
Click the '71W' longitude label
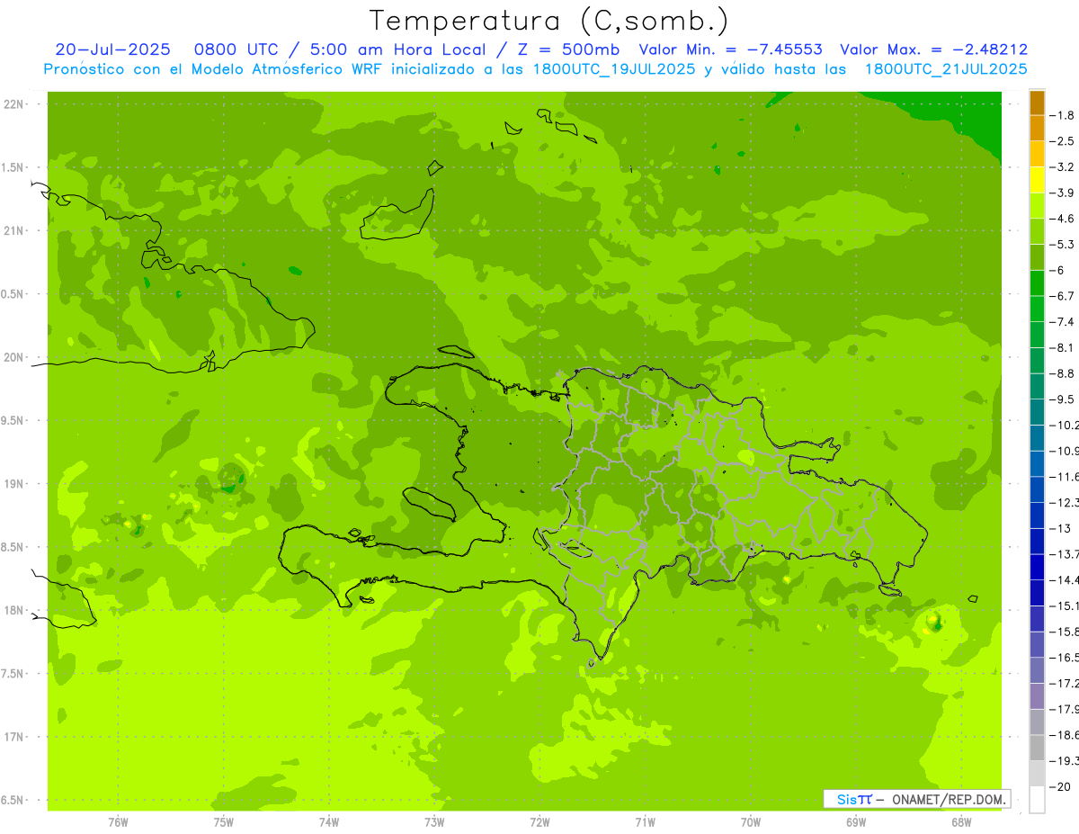[x=645, y=821]
